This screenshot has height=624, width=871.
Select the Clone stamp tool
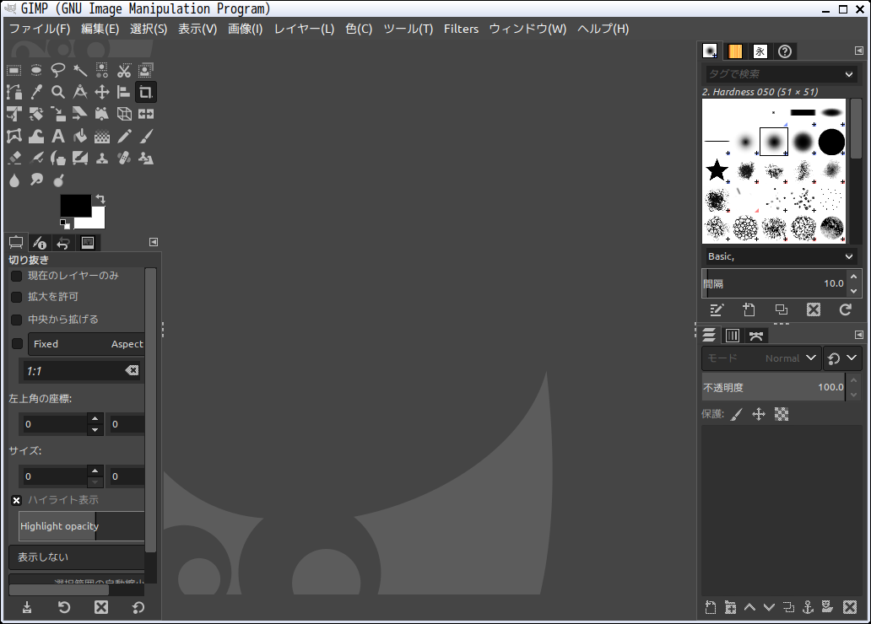102,159
